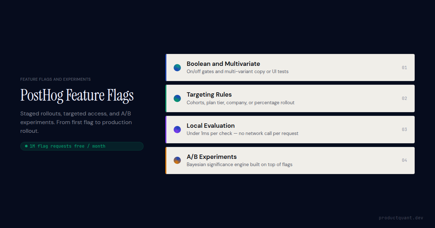
Task: Click the purple Local Evaluation circle icon
Action: point(177,130)
